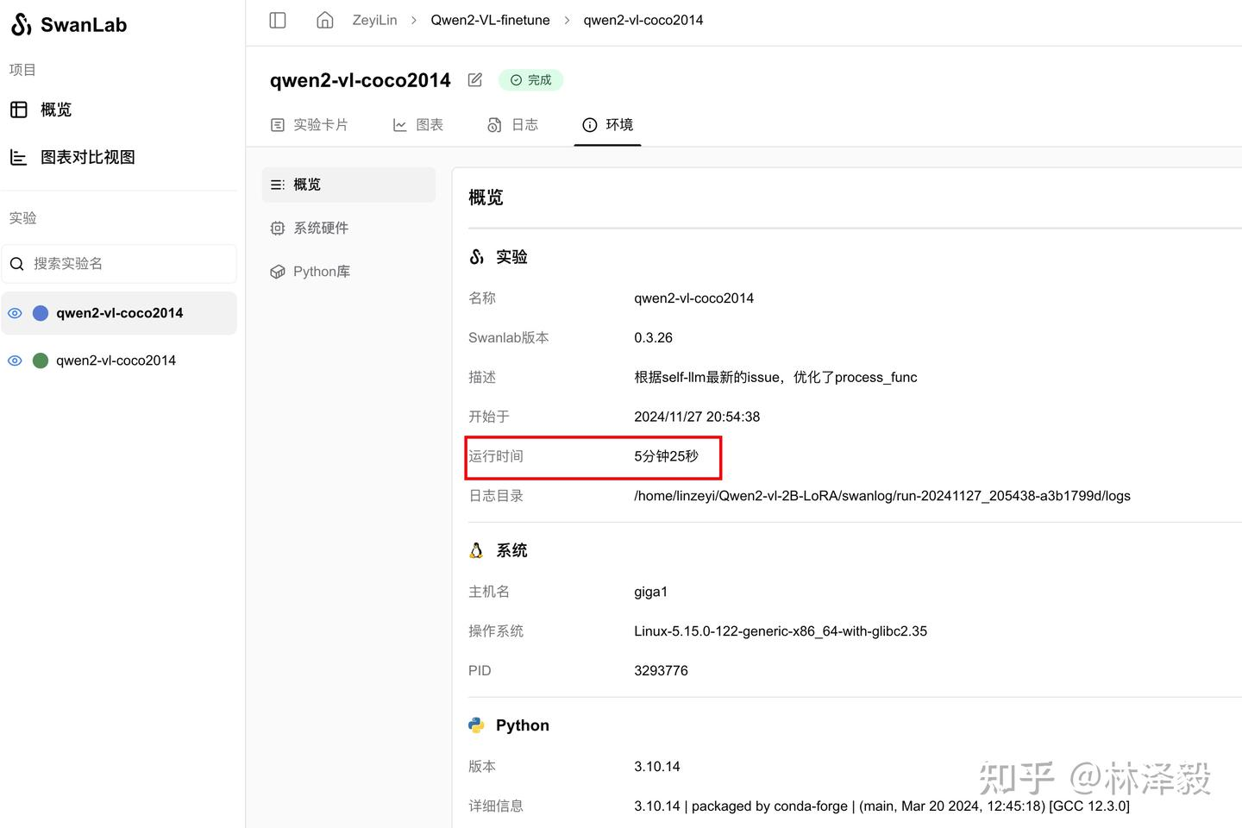Select 系统硬件 system hardware section
Image resolution: width=1242 pixels, height=828 pixels.
[320, 228]
